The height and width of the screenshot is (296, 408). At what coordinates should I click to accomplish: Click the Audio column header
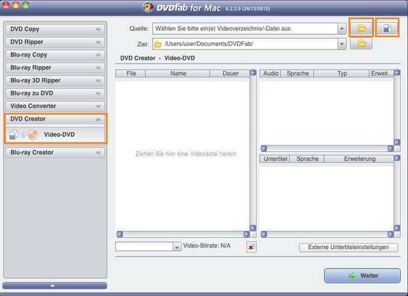click(x=270, y=73)
